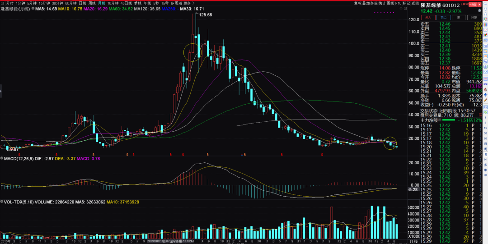The width and height of the screenshot is (488, 244).
Task: Open 多周期 multi-period menu
Action: click(177, 3)
